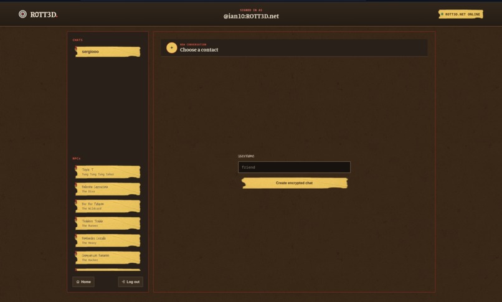Viewport: 502px width, 302px height.
Task: Focus the username input field
Action: coord(294,168)
